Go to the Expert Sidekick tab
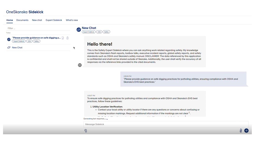This screenshot has width=255, height=144. click(54, 20)
